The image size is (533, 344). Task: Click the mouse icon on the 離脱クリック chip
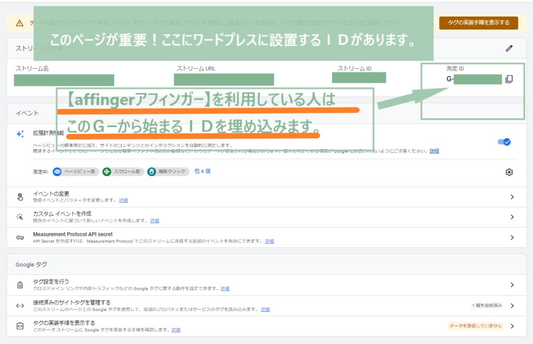pos(151,171)
